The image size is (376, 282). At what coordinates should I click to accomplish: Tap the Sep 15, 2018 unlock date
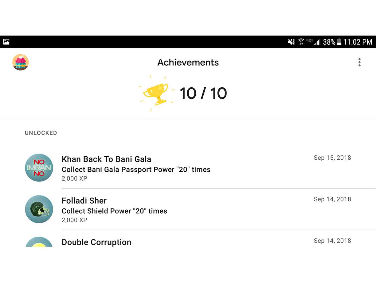coord(332,158)
